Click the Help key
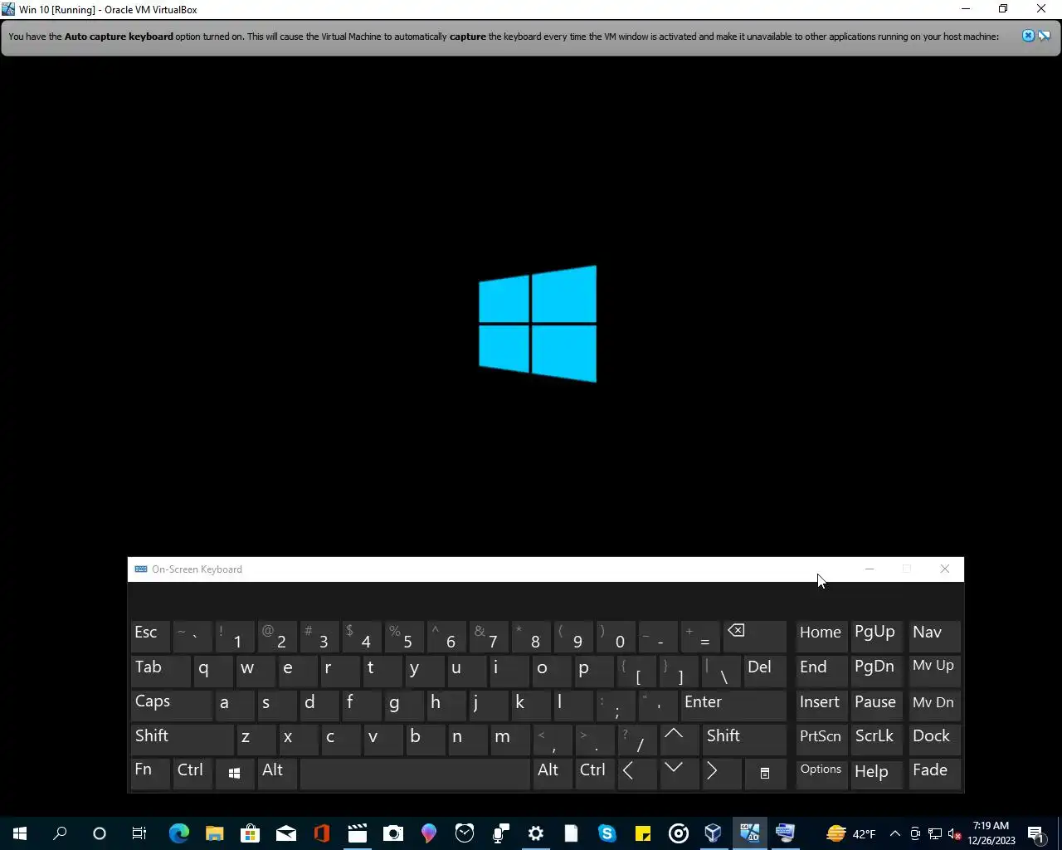The width and height of the screenshot is (1062, 850). point(877,774)
